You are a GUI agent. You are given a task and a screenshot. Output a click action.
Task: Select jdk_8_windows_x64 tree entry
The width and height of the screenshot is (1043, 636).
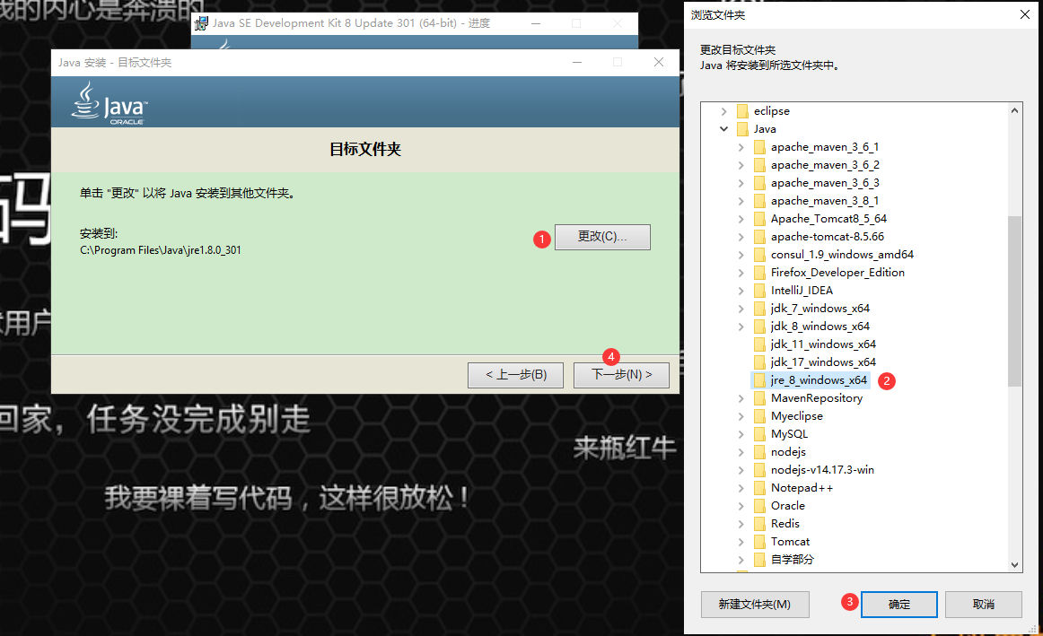(820, 327)
